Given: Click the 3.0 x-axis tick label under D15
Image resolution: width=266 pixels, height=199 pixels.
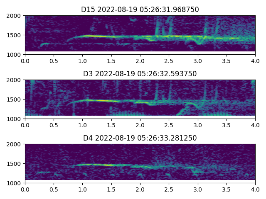Looking at the screenshot, I should 198,61.
